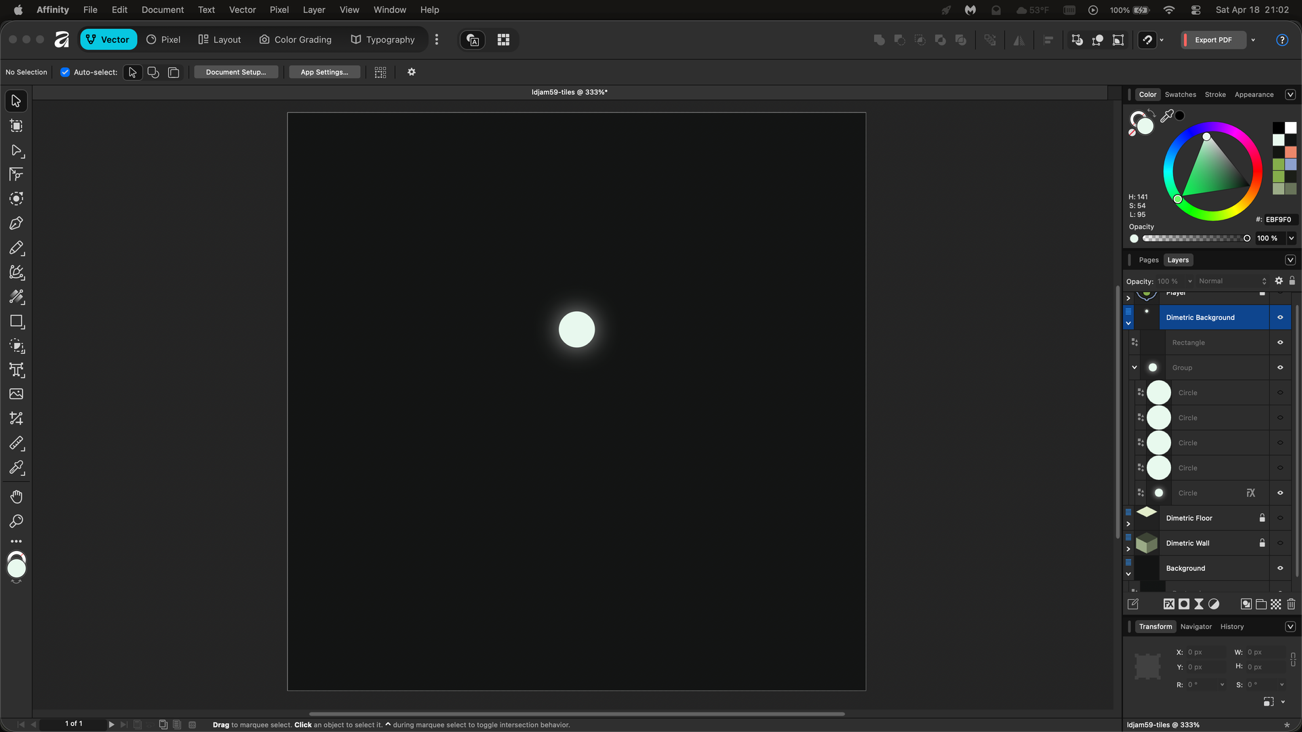The height and width of the screenshot is (732, 1302).
Task: Select the Node tool
Action: pos(16,150)
